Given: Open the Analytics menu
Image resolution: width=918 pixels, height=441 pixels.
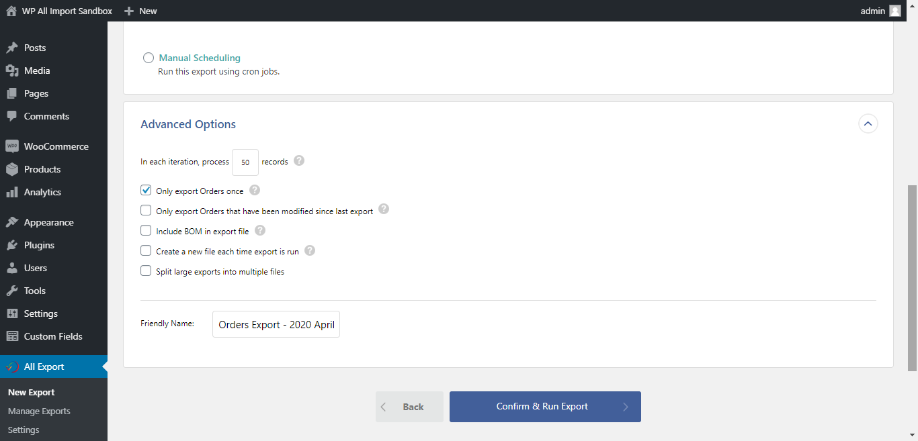Looking at the screenshot, I should click(x=54, y=192).
